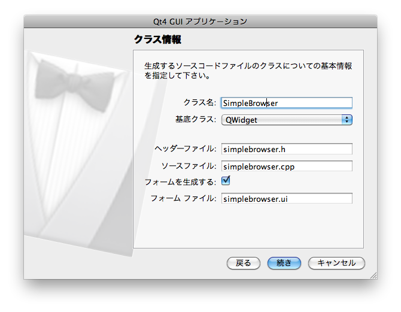Image resolution: width=401 pixels, height=312 pixels.
Task: Click the simplebrowser.cpp source file field
Action: pos(286,166)
